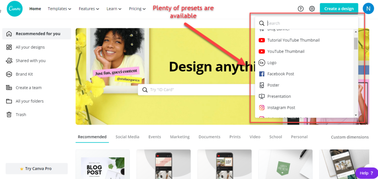Pick the Logo preset icon
The width and height of the screenshot is (378, 179).
coord(262,62)
